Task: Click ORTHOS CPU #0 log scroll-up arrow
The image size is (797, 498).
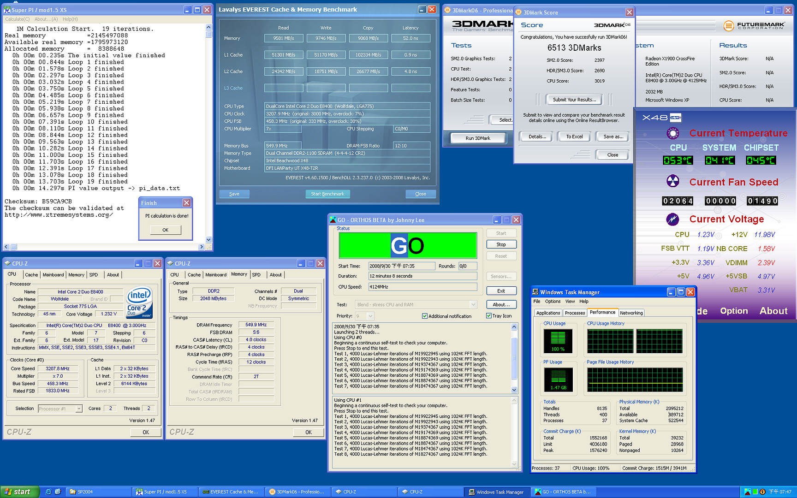Action: [x=514, y=327]
